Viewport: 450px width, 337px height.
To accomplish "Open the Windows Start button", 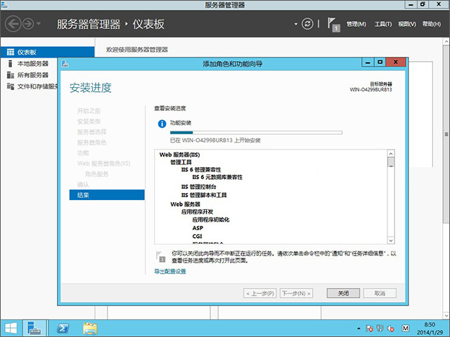I will [11, 328].
